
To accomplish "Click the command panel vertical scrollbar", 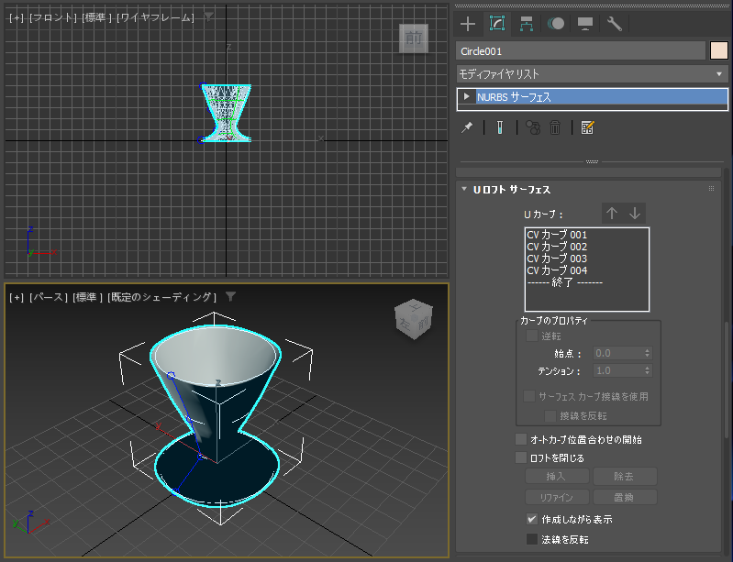I will point(727,380).
